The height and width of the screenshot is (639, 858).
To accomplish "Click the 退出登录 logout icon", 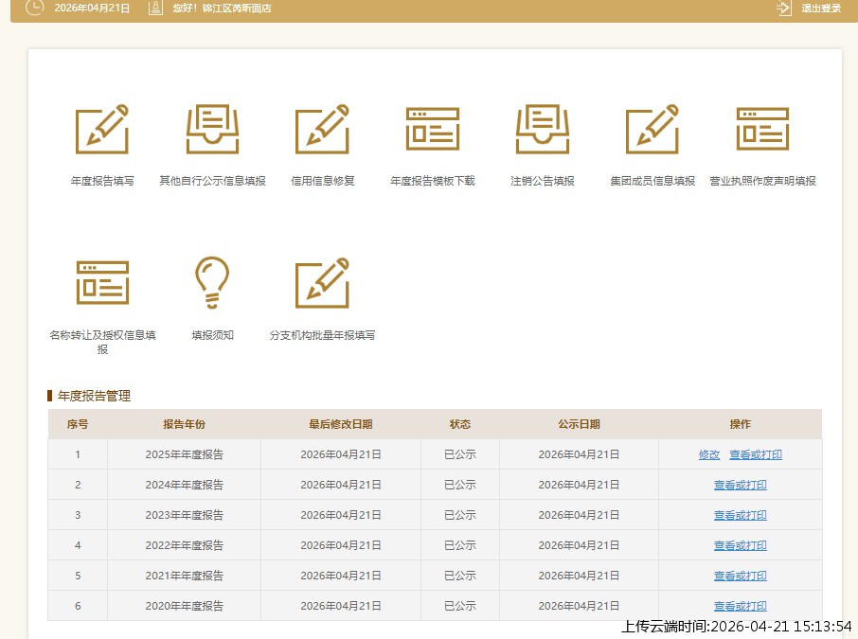I will click(784, 9).
